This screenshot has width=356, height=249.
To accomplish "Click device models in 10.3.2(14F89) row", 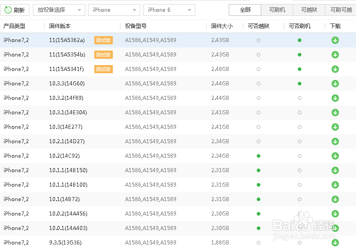I will pyautogui.click(x=151, y=98).
